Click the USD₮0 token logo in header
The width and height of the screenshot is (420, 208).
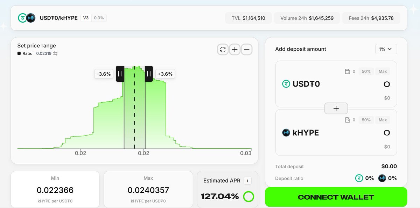click(23, 18)
